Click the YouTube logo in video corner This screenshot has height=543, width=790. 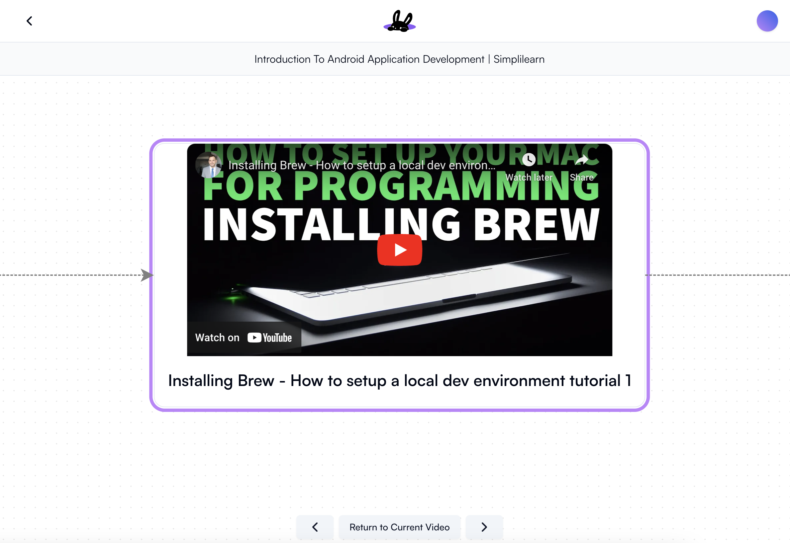(x=269, y=338)
